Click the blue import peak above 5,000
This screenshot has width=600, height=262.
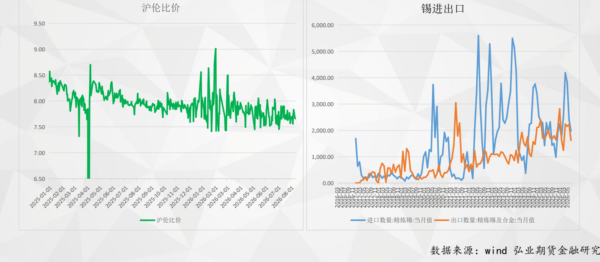click(x=478, y=36)
